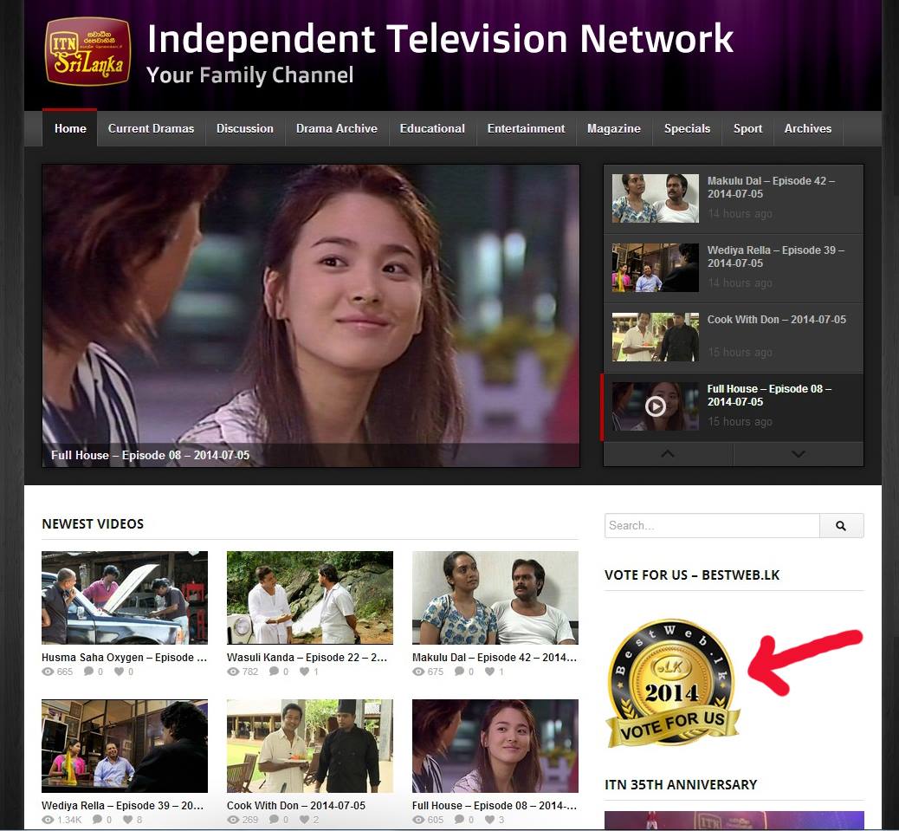
Task: Click comment icon under Wediya Rella video card
Action: 98,820
